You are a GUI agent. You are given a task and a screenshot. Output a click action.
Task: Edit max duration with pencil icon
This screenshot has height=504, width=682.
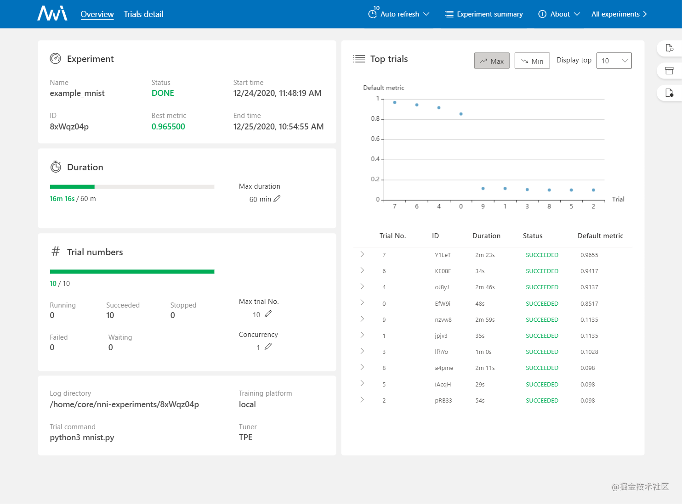277,199
